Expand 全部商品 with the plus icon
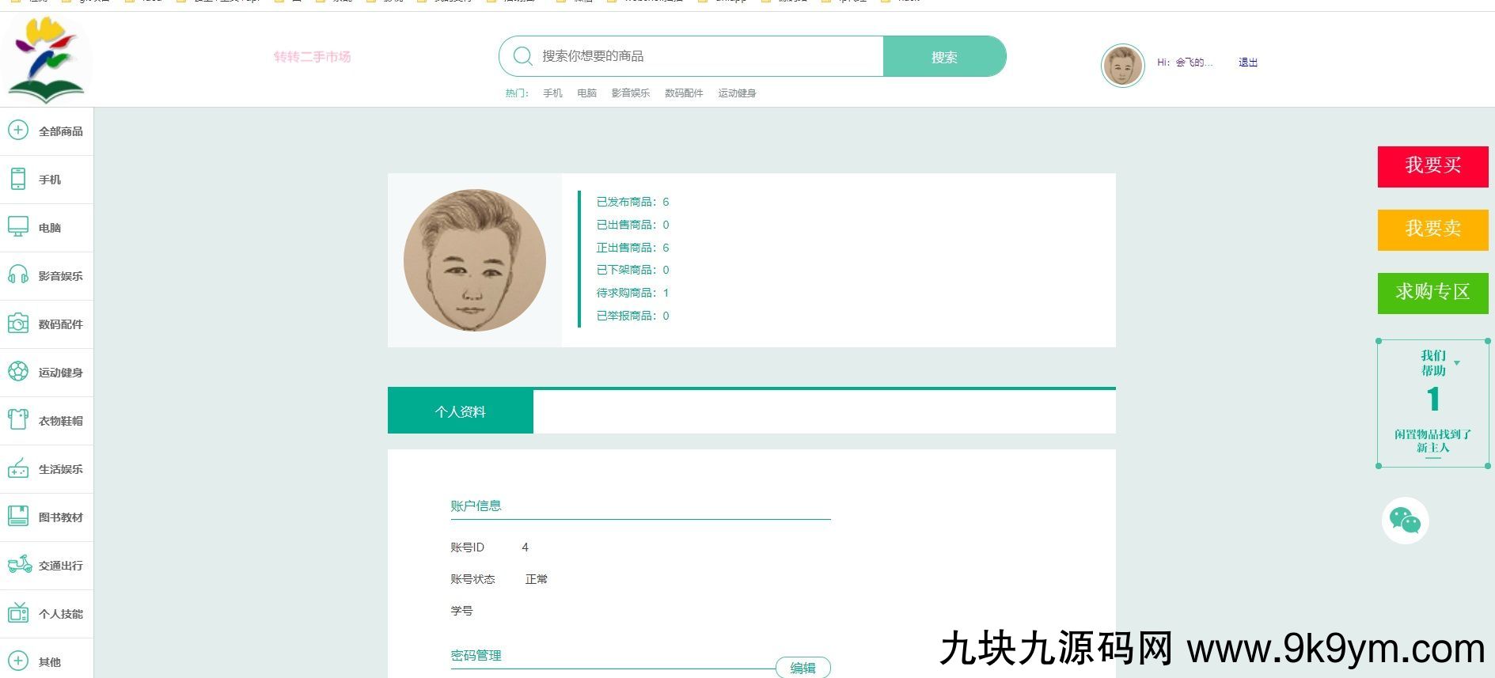Screen dimensions: 1495x678 click(x=17, y=131)
